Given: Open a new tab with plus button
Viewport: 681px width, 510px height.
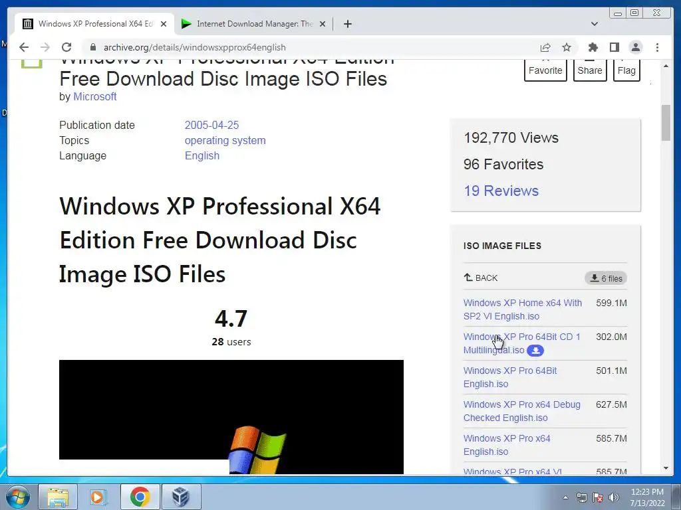Looking at the screenshot, I should click(347, 24).
